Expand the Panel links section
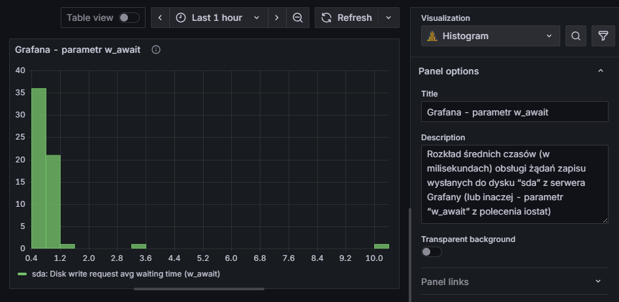 coord(598,282)
